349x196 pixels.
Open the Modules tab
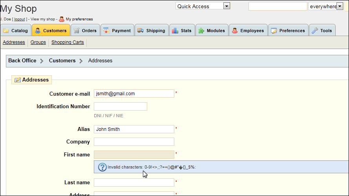pos(212,30)
